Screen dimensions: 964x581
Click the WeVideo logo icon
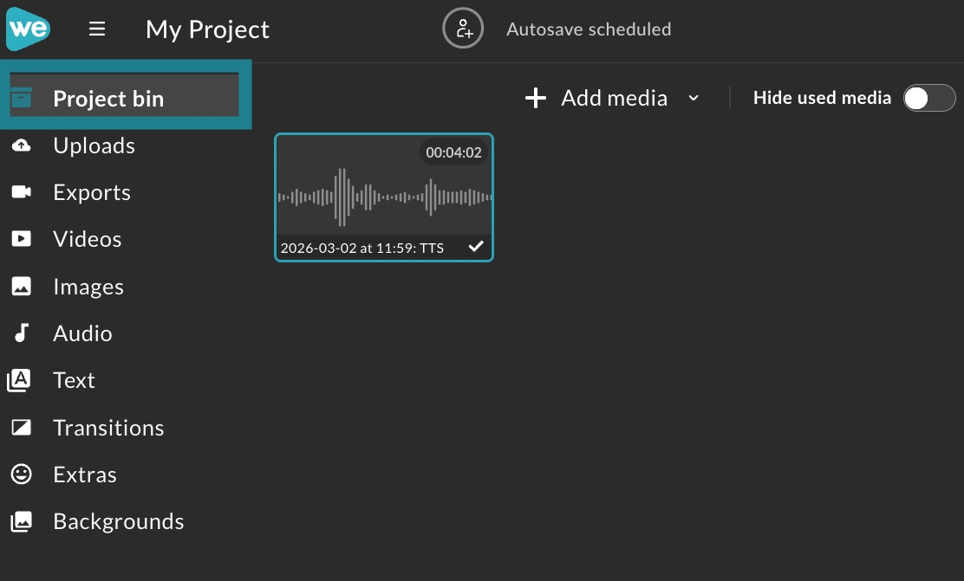29,29
